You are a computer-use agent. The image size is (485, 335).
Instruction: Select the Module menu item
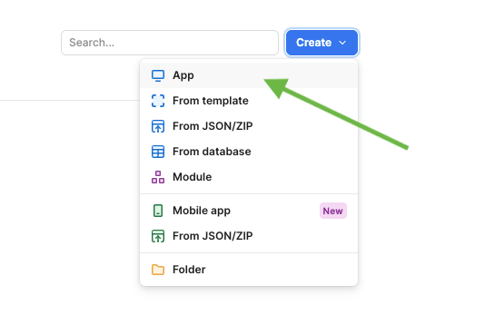(x=249, y=177)
